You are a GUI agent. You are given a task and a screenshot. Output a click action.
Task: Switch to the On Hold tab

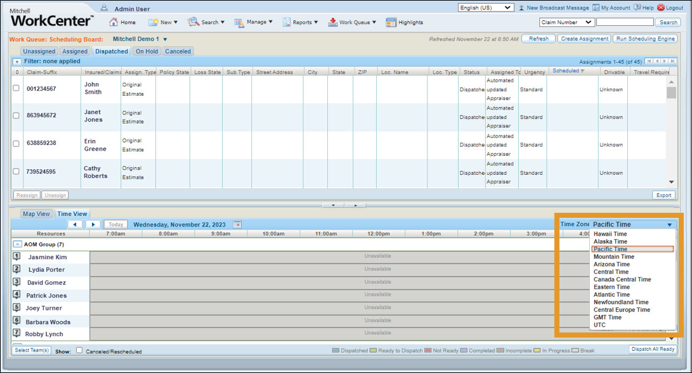(x=147, y=51)
